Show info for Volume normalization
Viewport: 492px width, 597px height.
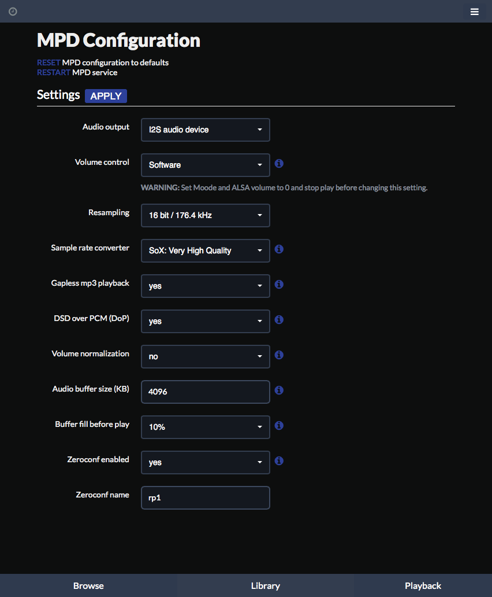pos(279,355)
